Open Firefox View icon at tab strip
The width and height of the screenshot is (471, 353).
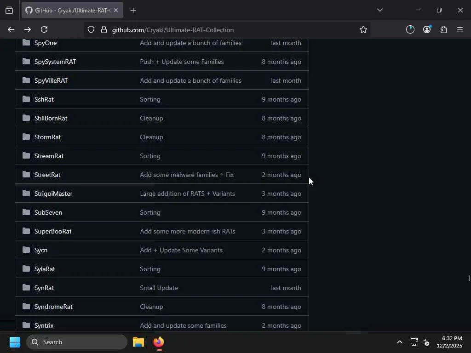(9, 10)
